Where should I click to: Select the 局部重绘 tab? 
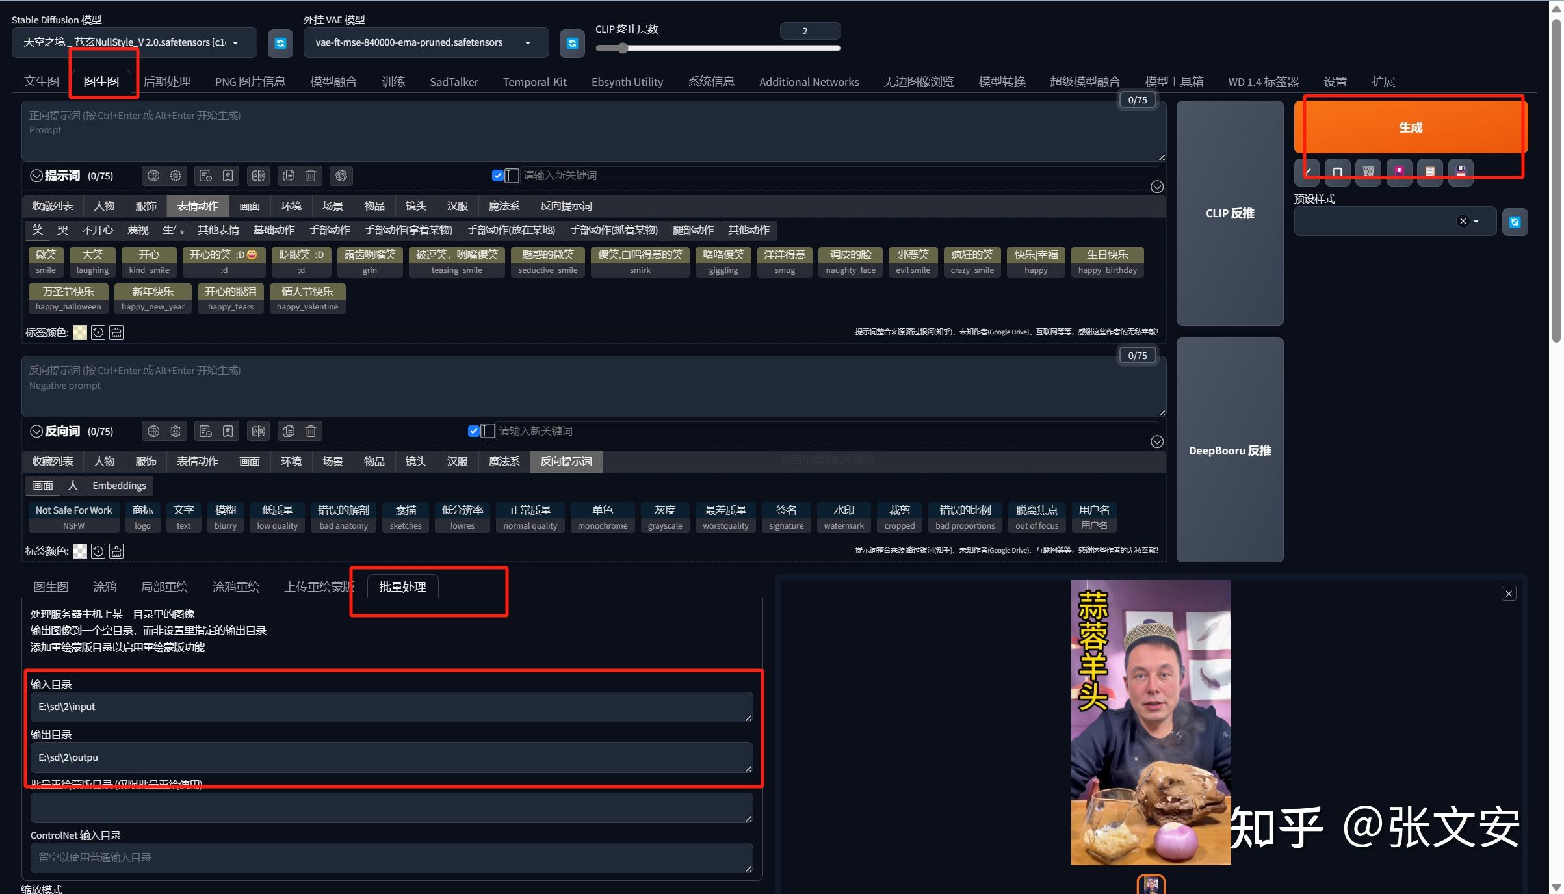pos(164,587)
